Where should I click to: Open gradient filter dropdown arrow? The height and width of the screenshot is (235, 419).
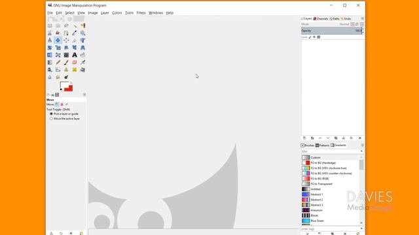click(361, 151)
